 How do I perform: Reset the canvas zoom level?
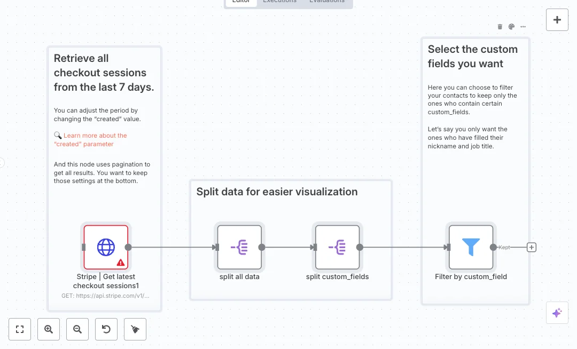coord(106,329)
